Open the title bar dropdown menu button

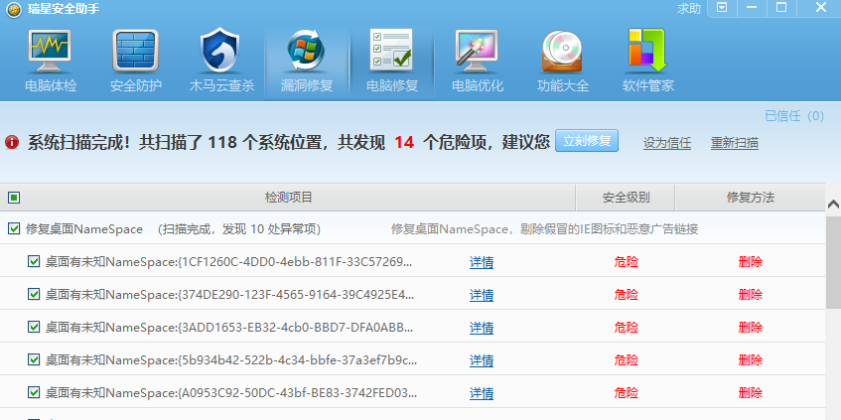[x=722, y=8]
